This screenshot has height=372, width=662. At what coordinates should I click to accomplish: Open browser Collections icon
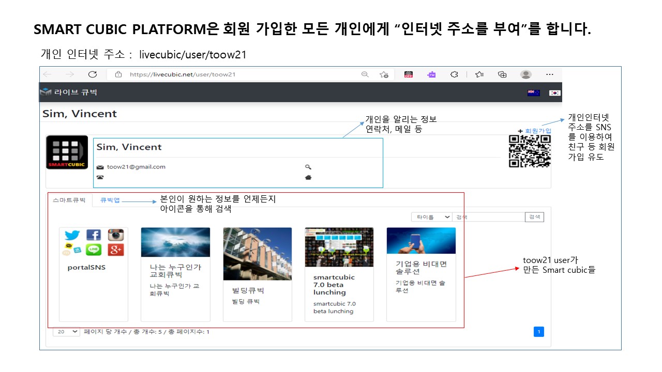click(502, 74)
